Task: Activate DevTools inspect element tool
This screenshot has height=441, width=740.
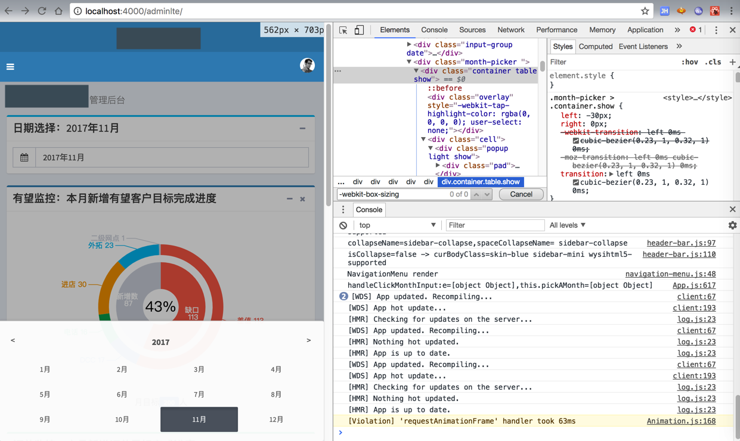Action: (343, 30)
